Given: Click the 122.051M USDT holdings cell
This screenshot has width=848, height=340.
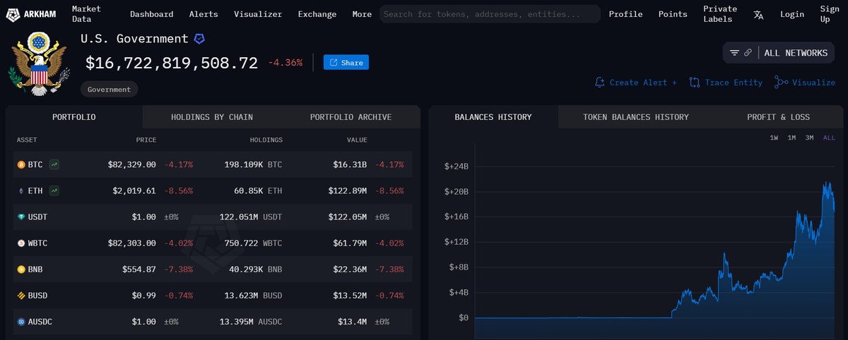Looking at the screenshot, I should click(x=250, y=217).
